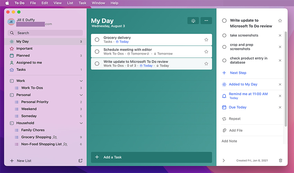Star the Write update task in detail panel

pyautogui.click(x=280, y=21)
